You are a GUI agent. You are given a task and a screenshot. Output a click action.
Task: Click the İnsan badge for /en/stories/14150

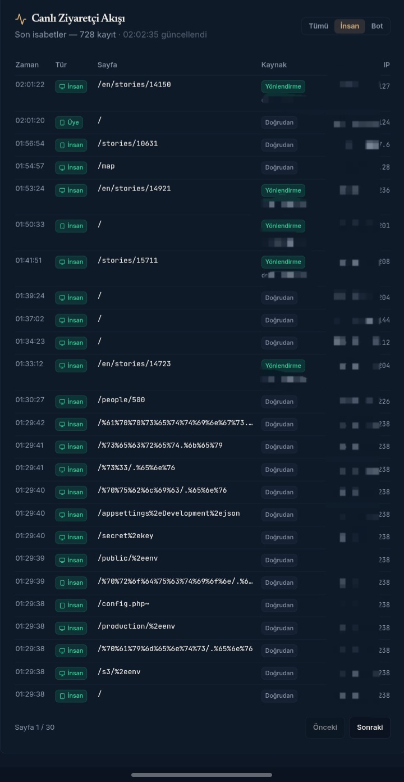(x=71, y=87)
